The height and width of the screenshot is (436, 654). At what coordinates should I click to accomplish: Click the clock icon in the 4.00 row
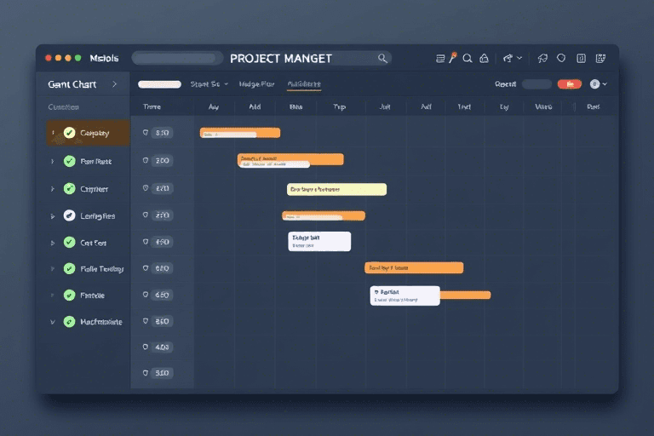146,347
